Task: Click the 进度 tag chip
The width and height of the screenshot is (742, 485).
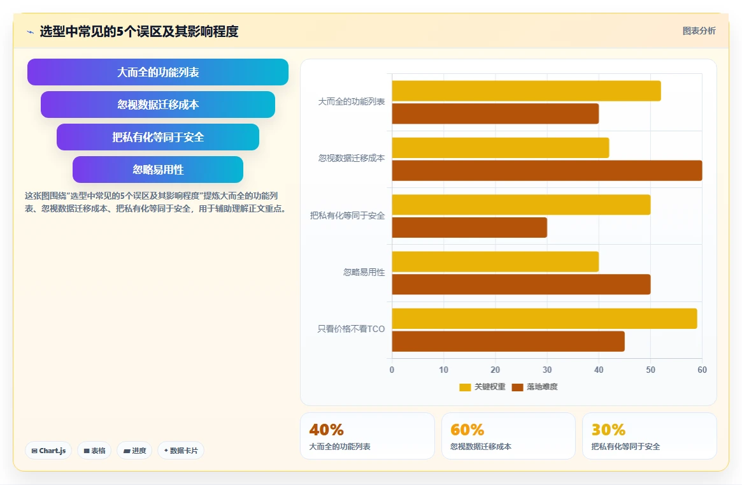Action: pyautogui.click(x=134, y=451)
